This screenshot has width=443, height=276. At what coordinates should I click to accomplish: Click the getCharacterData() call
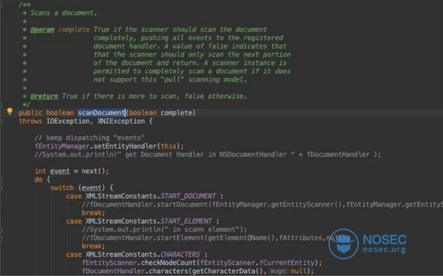click(227, 271)
